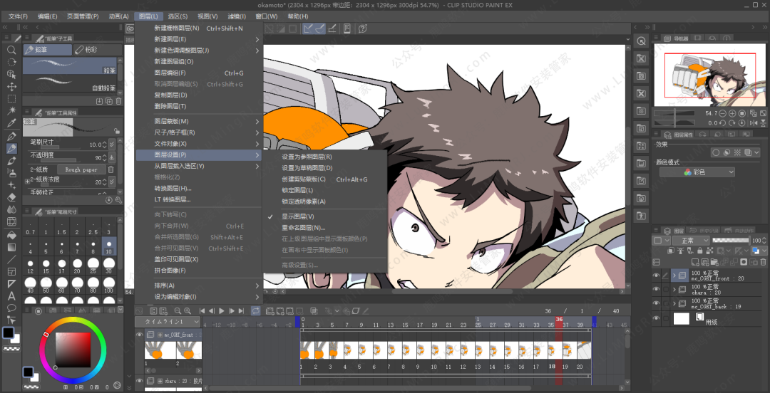
Task: Hide the 用紙 paper layer
Action: point(656,318)
